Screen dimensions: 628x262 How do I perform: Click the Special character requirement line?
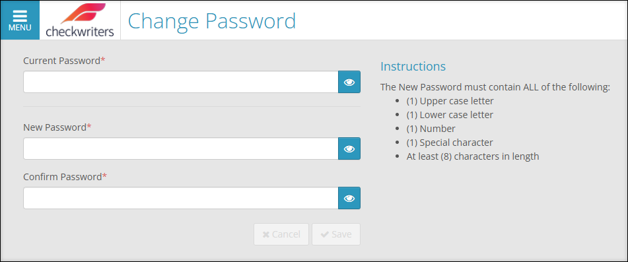tap(449, 143)
